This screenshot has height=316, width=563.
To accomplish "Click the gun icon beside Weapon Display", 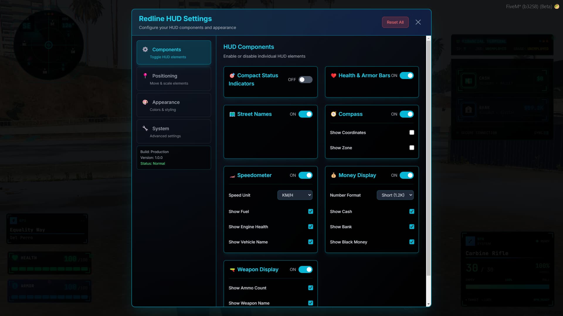I will [x=232, y=269].
